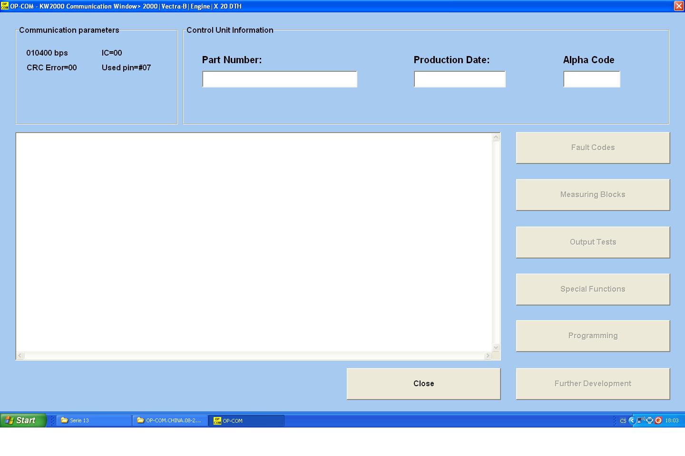Open the Windows Start menu

(23, 420)
